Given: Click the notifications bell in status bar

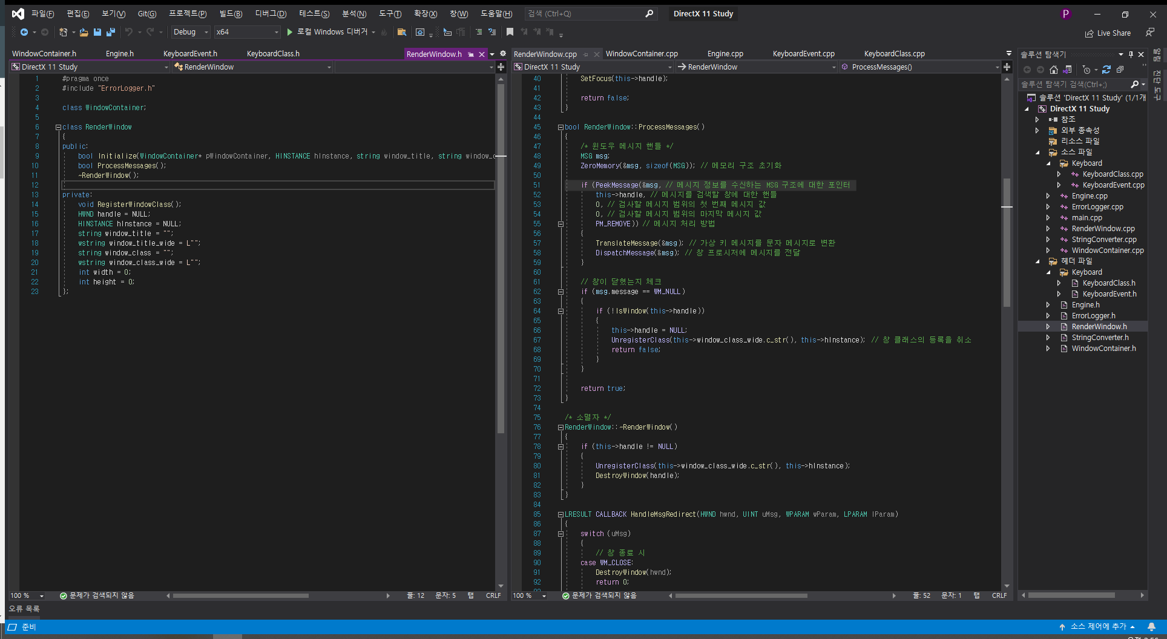Looking at the screenshot, I should [x=1152, y=627].
